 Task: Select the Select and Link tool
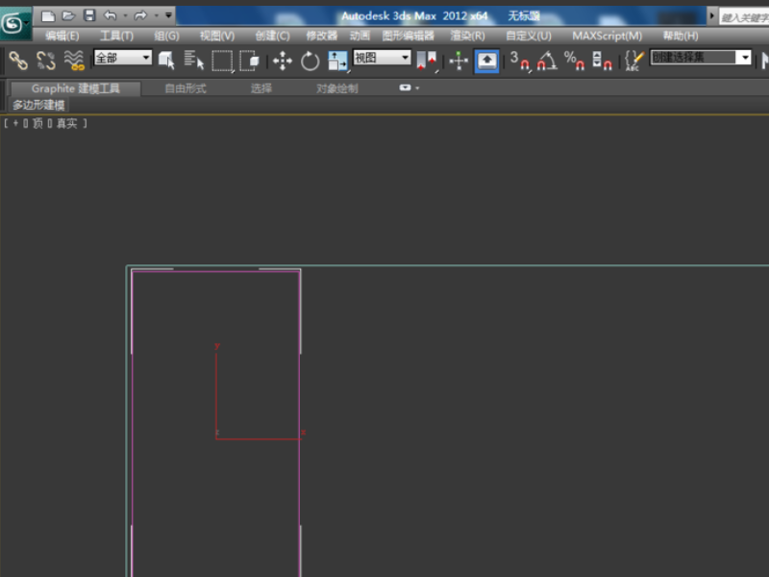[18, 61]
